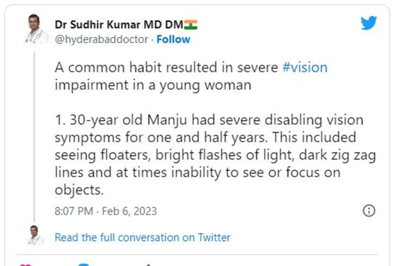Viewport: 396px width, 266px height.
Task: Open the @hyderabaddoctor handle link
Action: coord(101,39)
